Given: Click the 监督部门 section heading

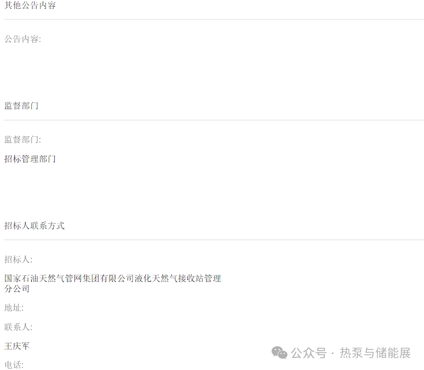Looking at the screenshot, I should [21, 105].
